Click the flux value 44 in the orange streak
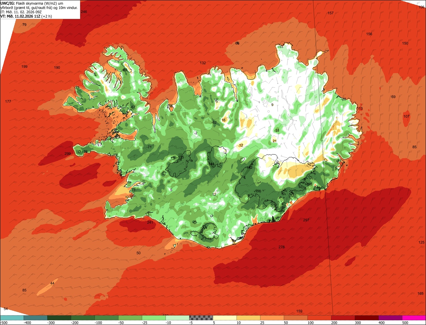The width and height of the screenshot is (426, 325). (x=52, y=283)
